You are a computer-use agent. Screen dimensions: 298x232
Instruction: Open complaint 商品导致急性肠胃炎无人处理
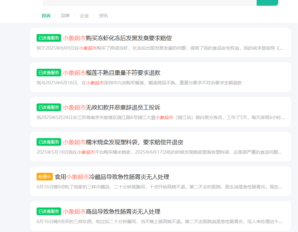[x=112, y=211]
